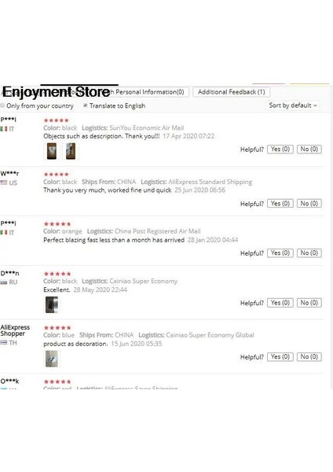Click No (0) on D***n's Excellent review
The height and width of the screenshot is (472, 333).
pyautogui.click(x=309, y=303)
